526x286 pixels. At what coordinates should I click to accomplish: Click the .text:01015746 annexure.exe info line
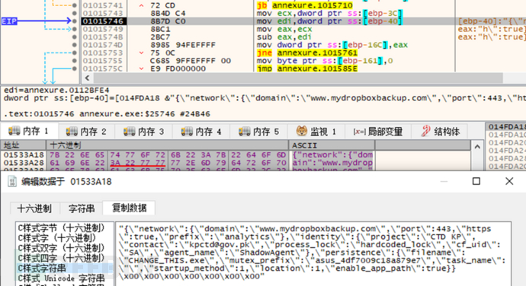click(x=107, y=114)
